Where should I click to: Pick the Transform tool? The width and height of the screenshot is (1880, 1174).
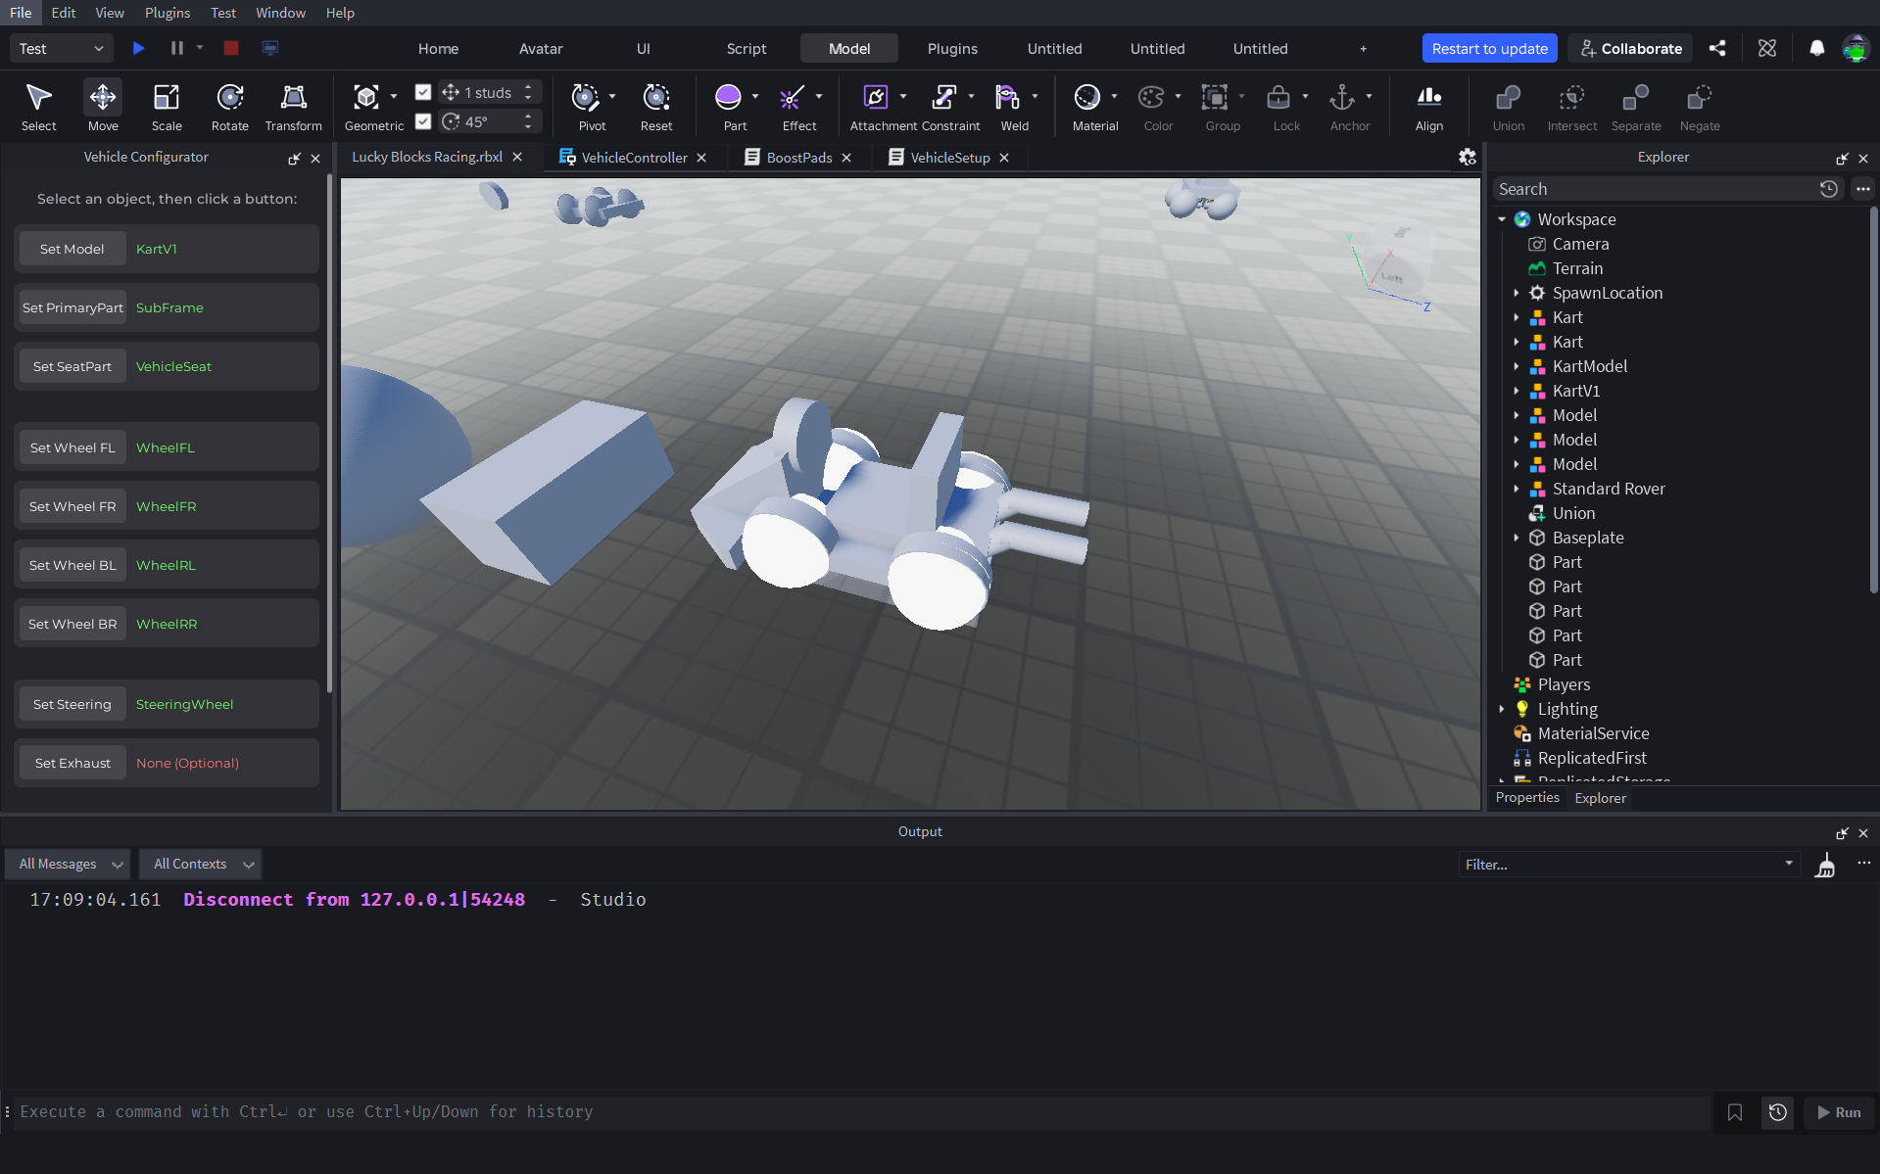point(294,106)
